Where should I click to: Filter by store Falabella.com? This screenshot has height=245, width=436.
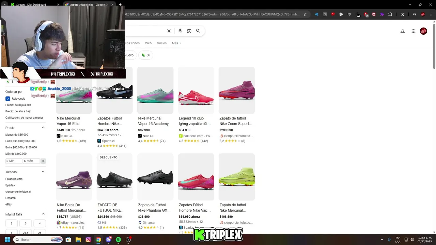14,179
